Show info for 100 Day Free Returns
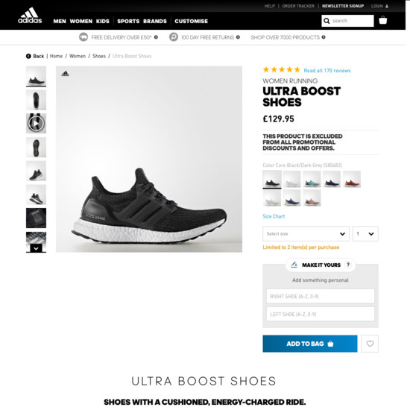The width and height of the screenshot is (410, 410). coord(238,37)
